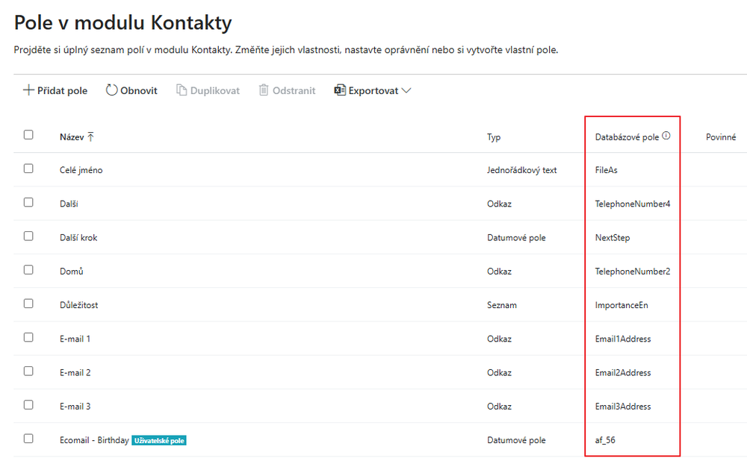Check the Ecomail - Birthday row checkbox
747x464 pixels.
28,439
